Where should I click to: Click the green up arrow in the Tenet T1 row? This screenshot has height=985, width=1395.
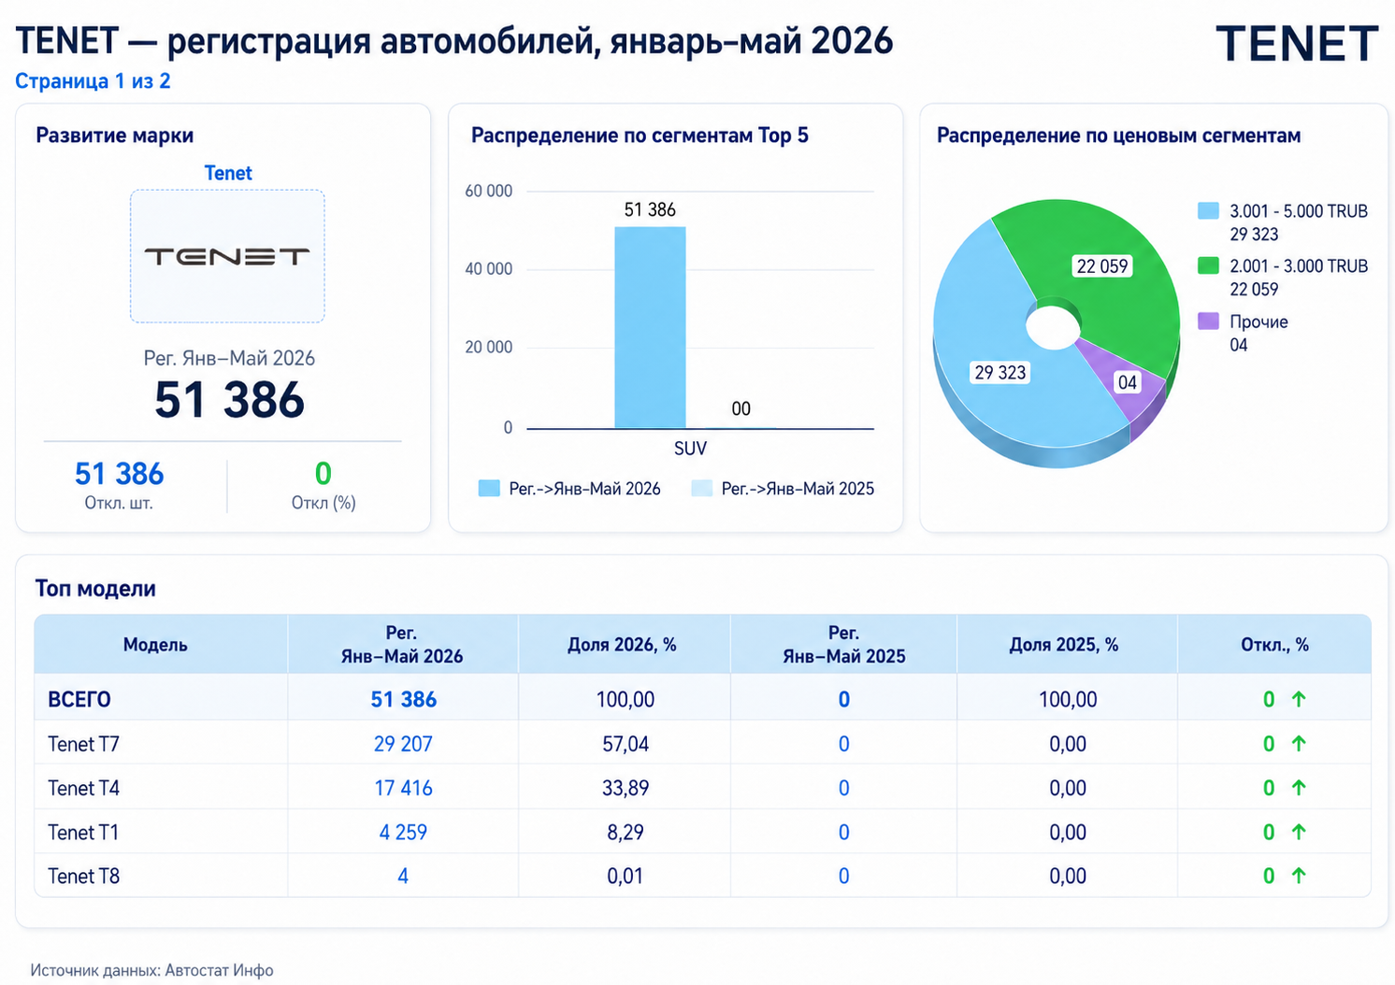[x=1299, y=832]
